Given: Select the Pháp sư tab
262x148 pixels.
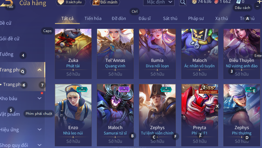Looking at the screenshot, I should click(196, 18).
